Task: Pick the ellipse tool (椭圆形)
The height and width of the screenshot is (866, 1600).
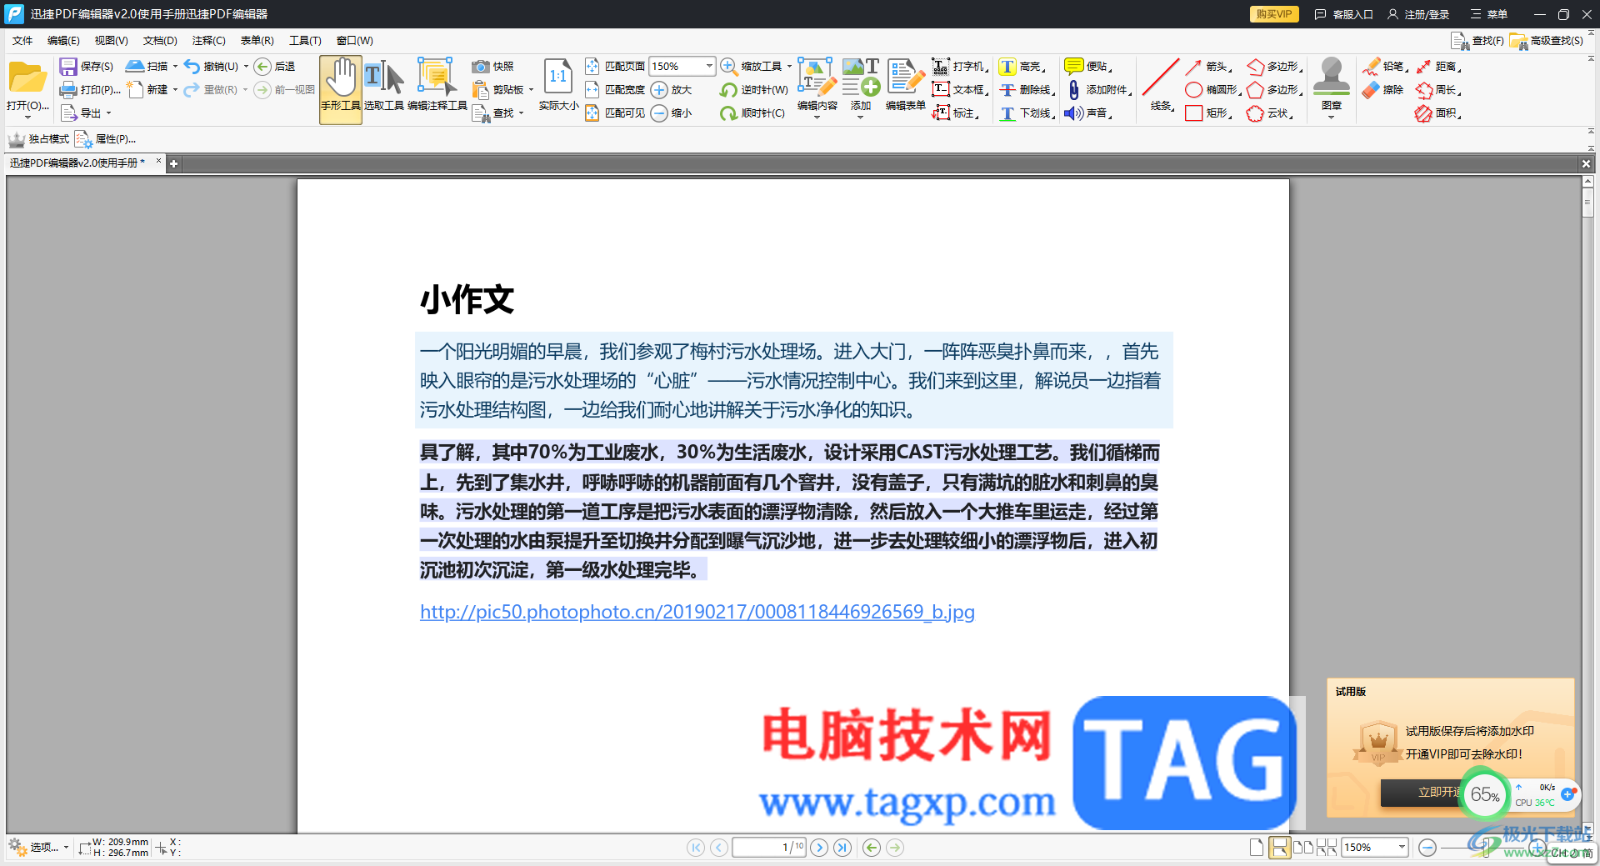Action: coord(1212,90)
